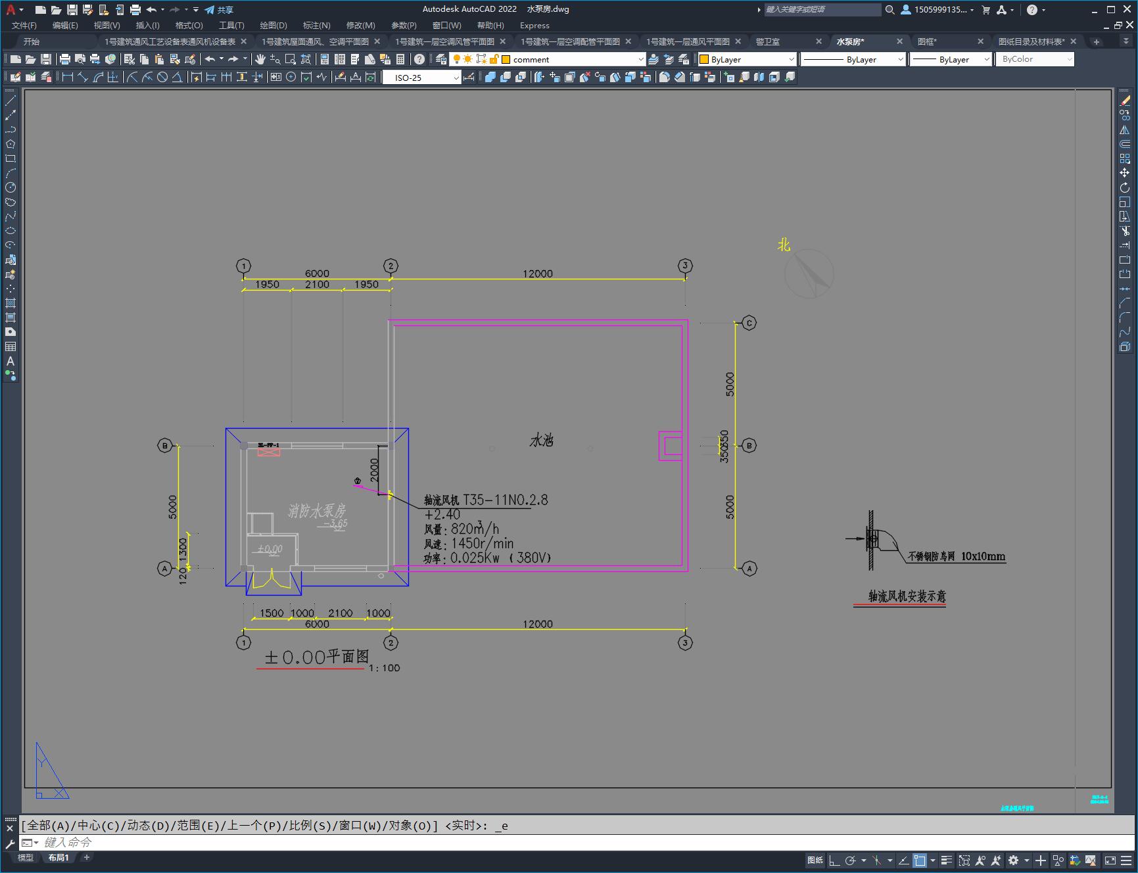Click the 共享 share button

[219, 10]
